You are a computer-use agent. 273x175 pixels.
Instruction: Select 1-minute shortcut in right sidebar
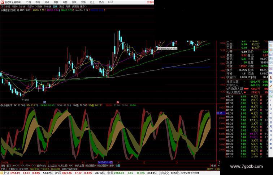tap(271, 101)
